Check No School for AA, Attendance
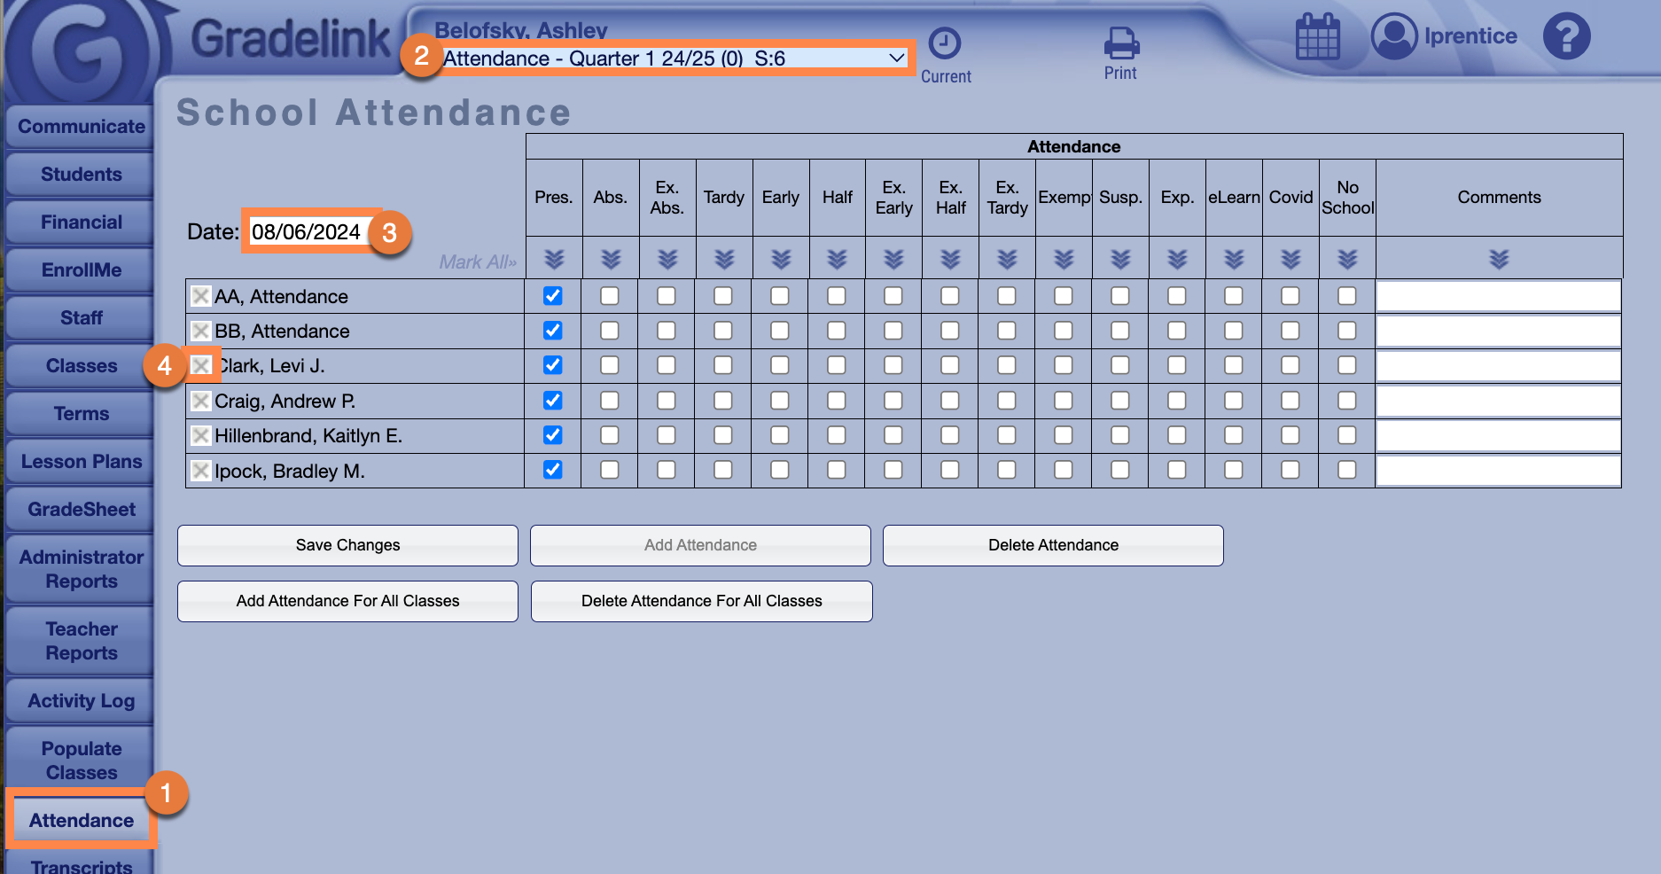Image resolution: width=1661 pixels, height=874 pixels. click(x=1347, y=296)
